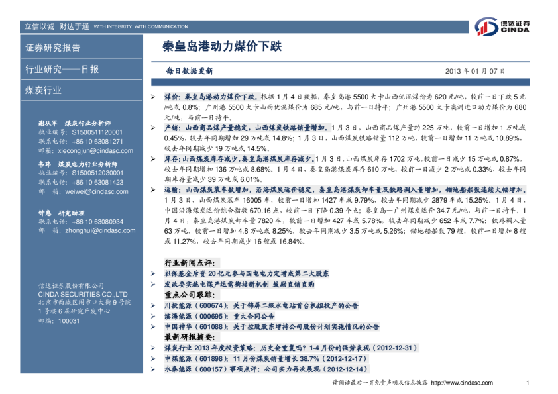Click the arrow bullet before 库存 paragraph
Screen dimensions: 558x394
153,159
